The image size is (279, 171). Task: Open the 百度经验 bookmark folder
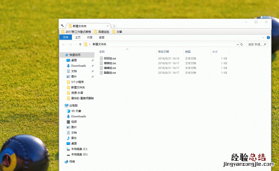tap(103, 32)
